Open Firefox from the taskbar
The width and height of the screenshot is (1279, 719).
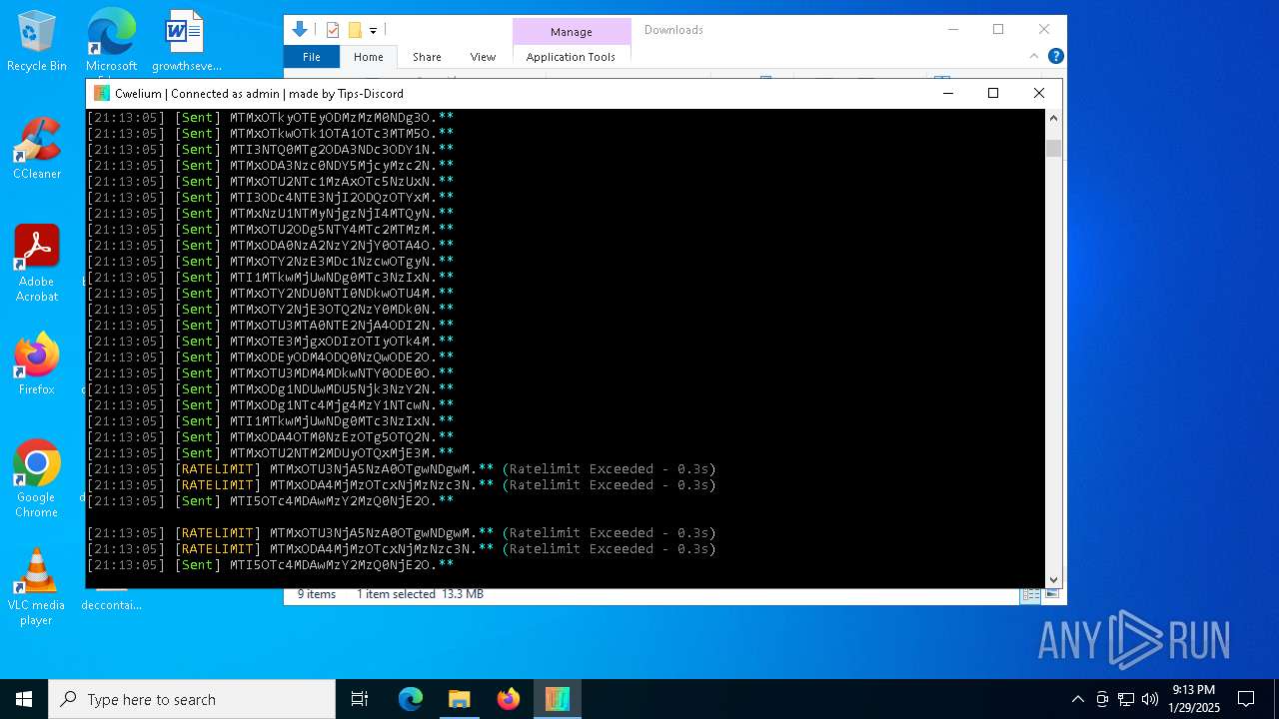pyautogui.click(x=509, y=699)
